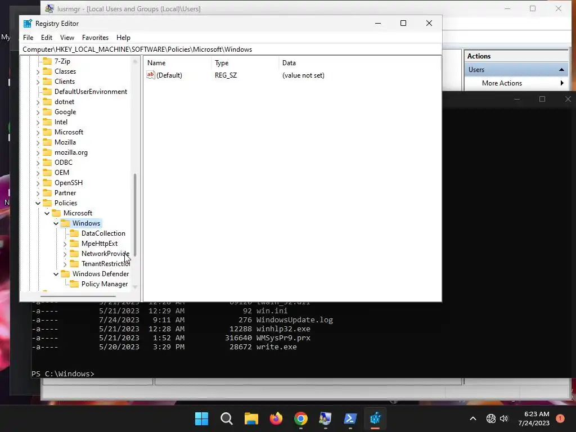The width and height of the screenshot is (576, 432).
Task: Click the dotnet folder icon
Action: click(x=47, y=102)
